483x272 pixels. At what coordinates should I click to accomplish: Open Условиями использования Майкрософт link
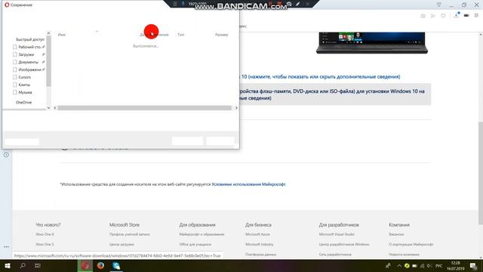[x=248, y=184]
